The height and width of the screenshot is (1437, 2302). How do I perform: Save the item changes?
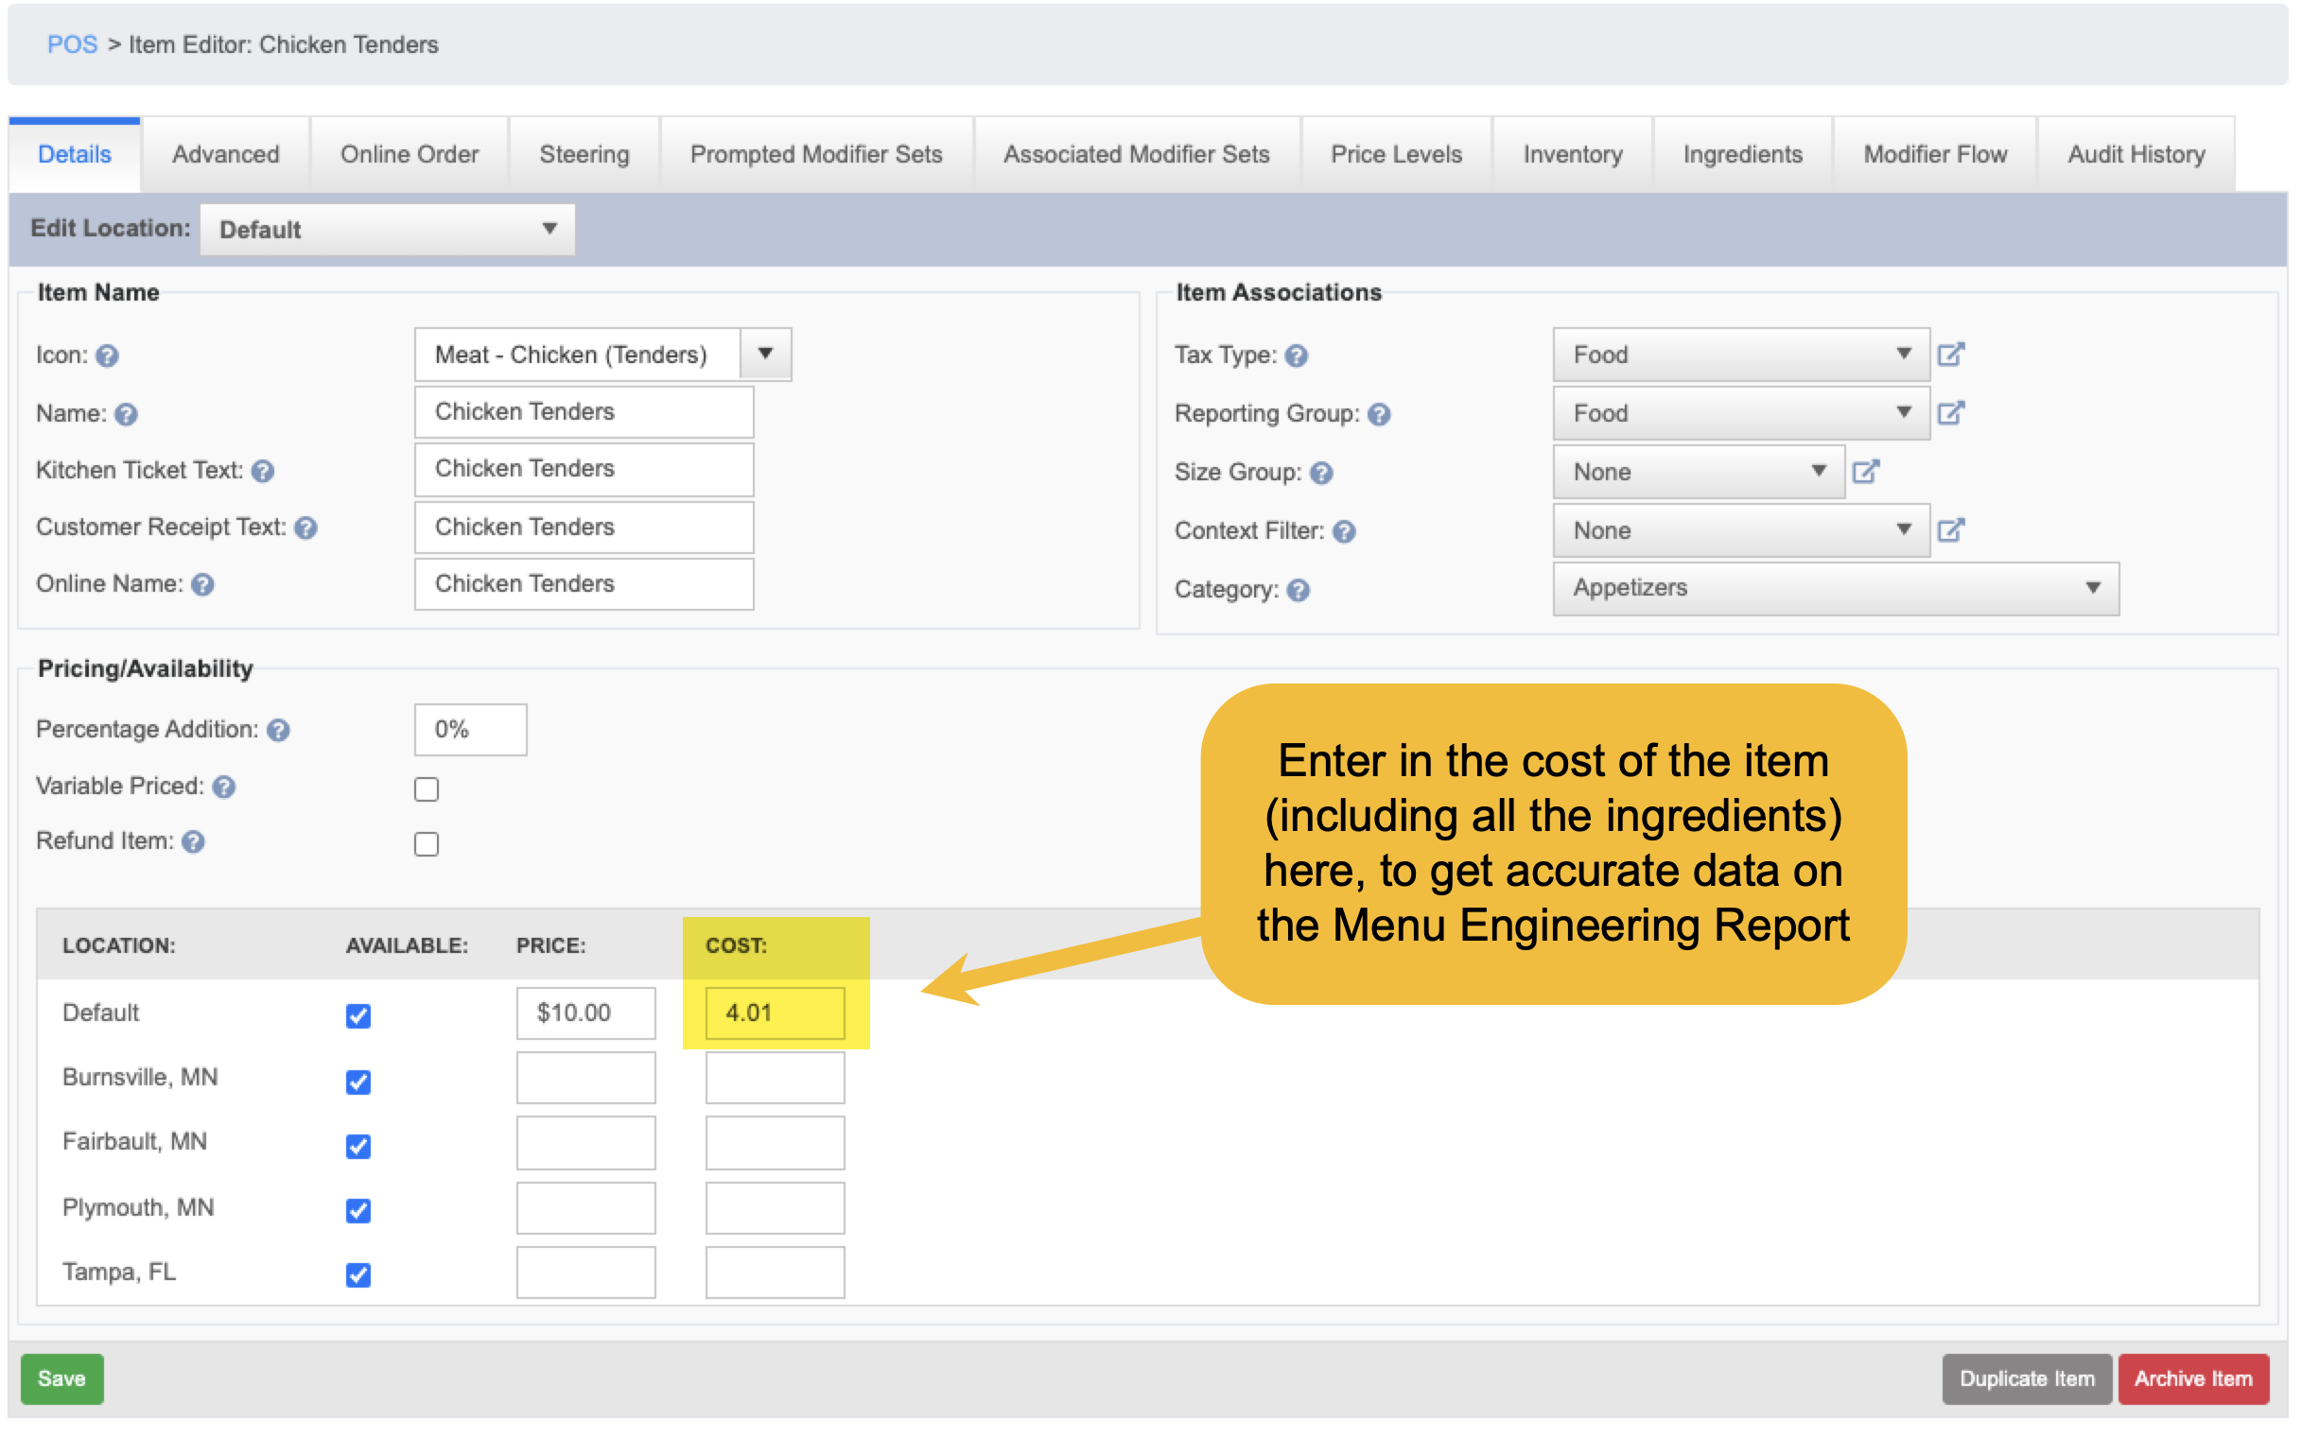(61, 1379)
